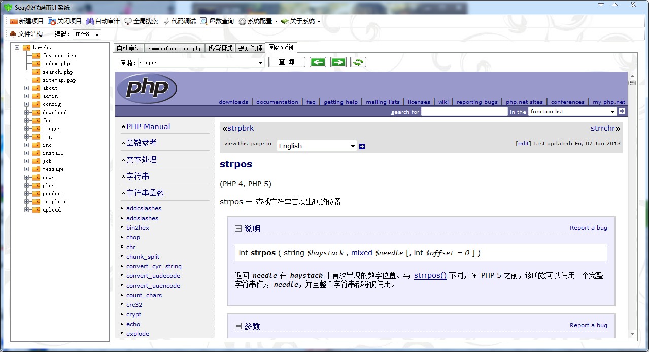Image resolution: width=649 pixels, height=352 pixels.
Task: Click the green refresh icon button
Action: click(x=358, y=62)
